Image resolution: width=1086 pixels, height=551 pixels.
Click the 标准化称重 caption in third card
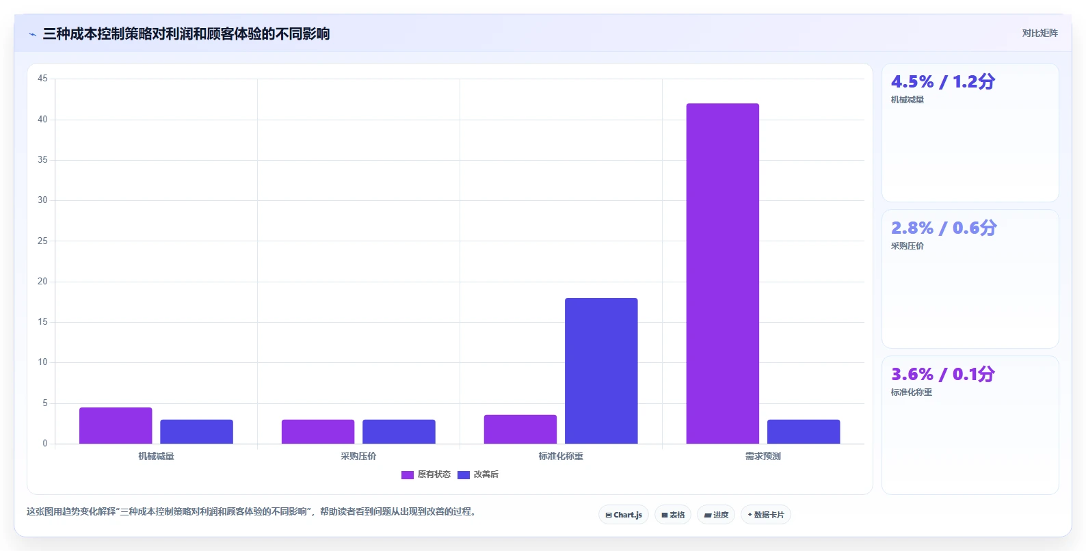[x=912, y=392]
